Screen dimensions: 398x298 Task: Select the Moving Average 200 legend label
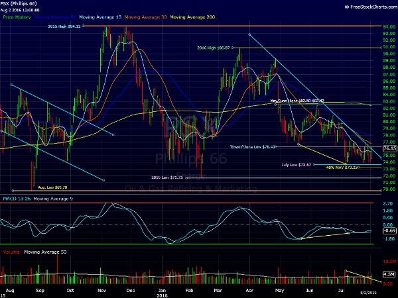pyautogui.click(x=192, y=17)
